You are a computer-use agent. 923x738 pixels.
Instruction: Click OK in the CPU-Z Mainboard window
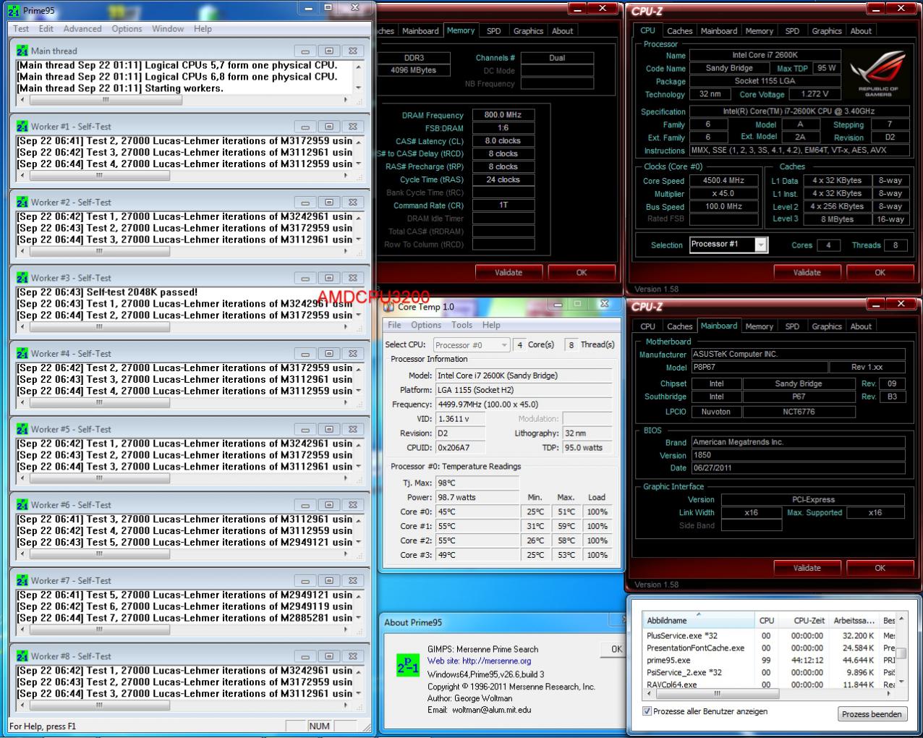click(880, 568)
